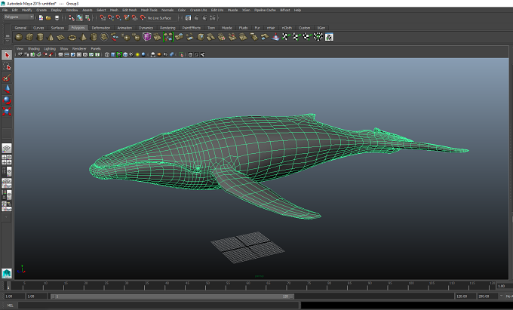The image size is (513, 310).
Task: Pick the Scale tool in the toolbox
Action: click(x=7, y=111)
